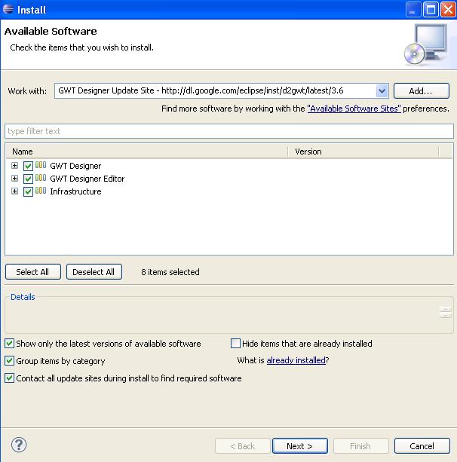This screenshot has height=462, width=457.
Task: Click the Deselect All button
Action: click(94, 271)
